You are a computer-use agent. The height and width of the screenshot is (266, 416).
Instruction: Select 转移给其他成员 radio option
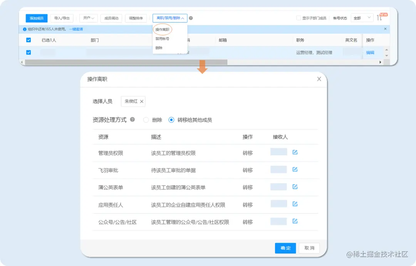171,120
